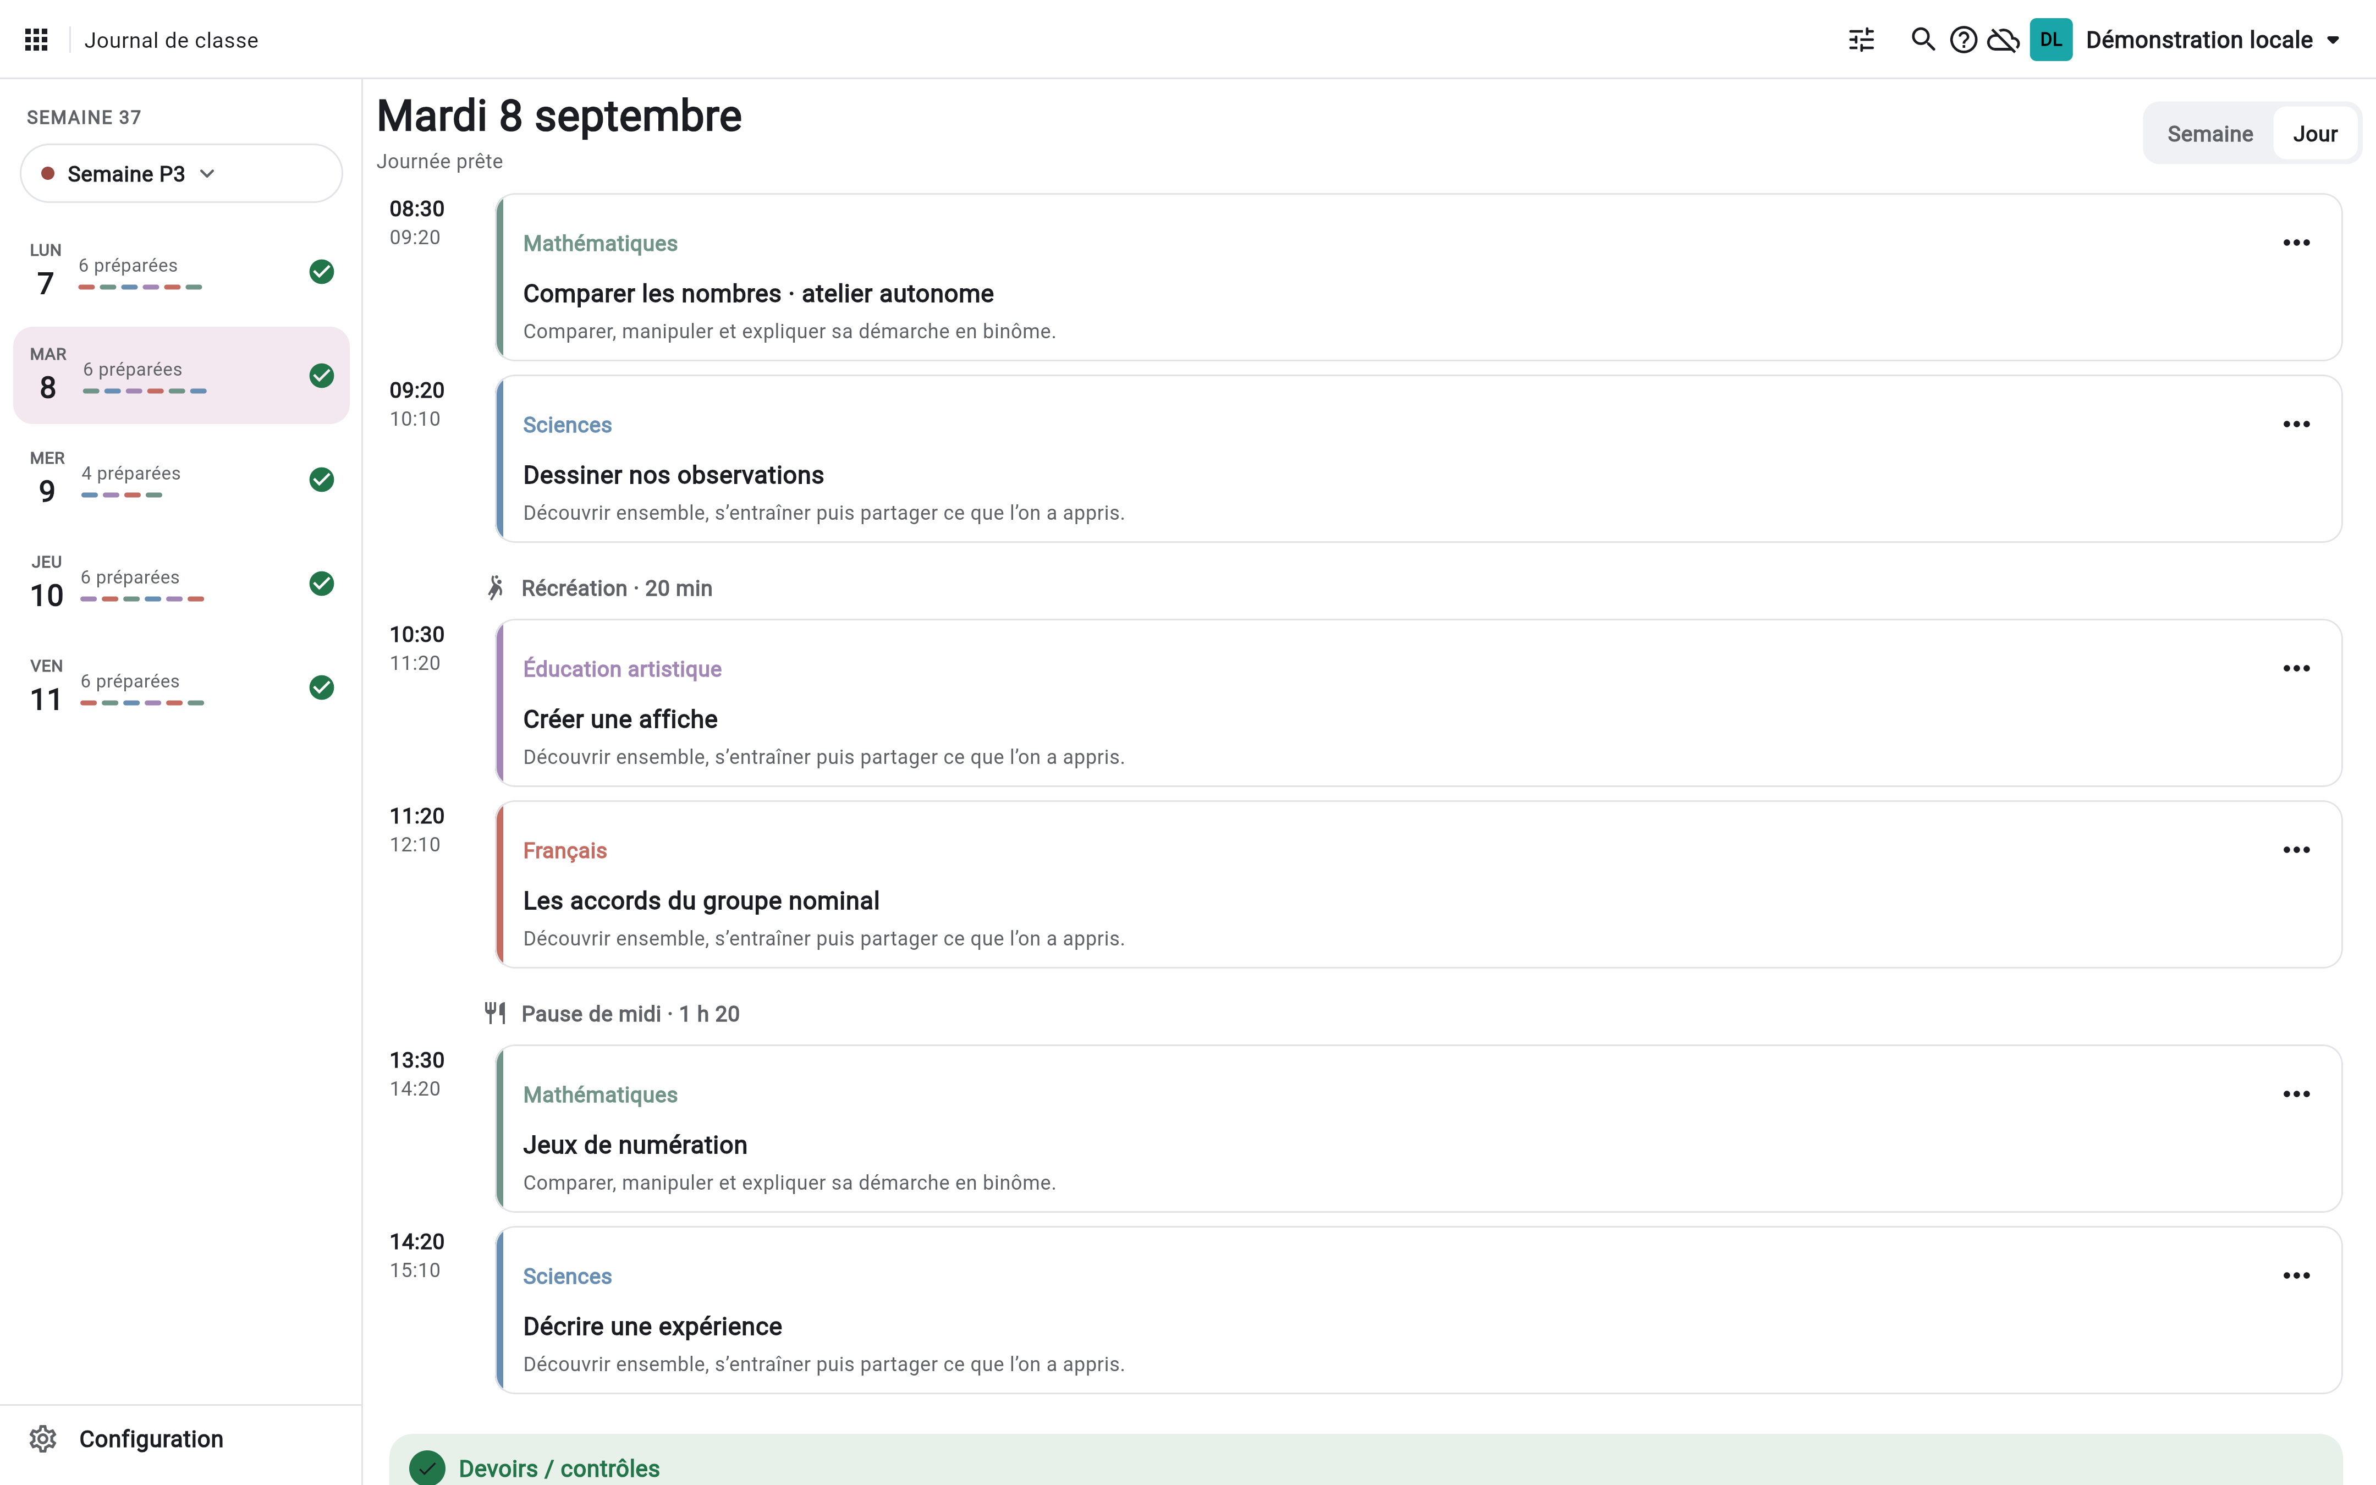Image resolution: width=2376 pixels, height=1485 pixels.
Task: Select Jeudi 10 in the week list
Action: click(182, 584)
